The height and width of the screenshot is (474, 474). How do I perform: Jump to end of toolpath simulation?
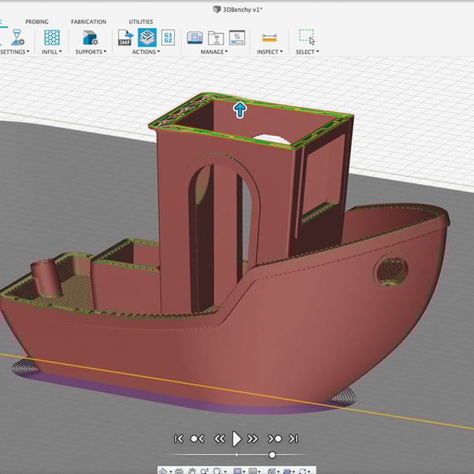point(294,439)
